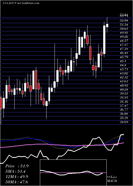
Task: Click the 37.47 price axis label
Action: [x=124, y=105]
